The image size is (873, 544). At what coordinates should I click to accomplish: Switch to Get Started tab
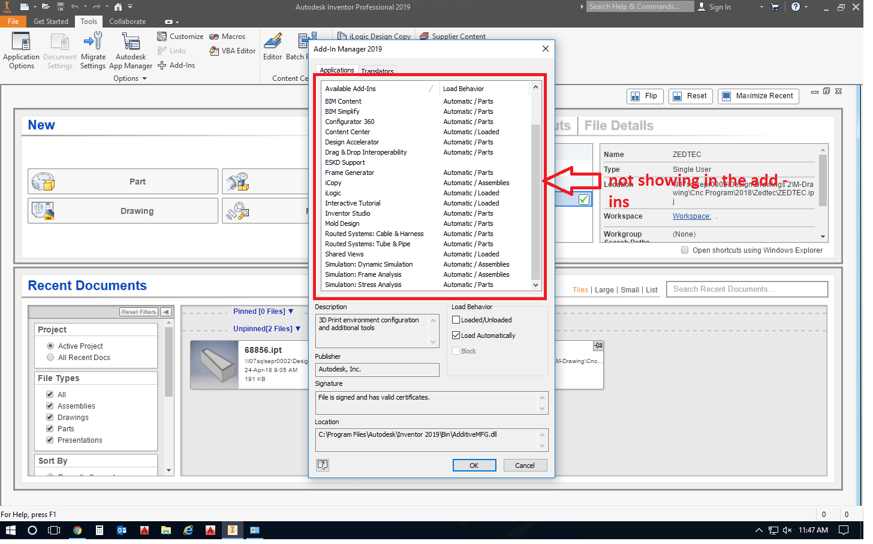coord(52,22)
